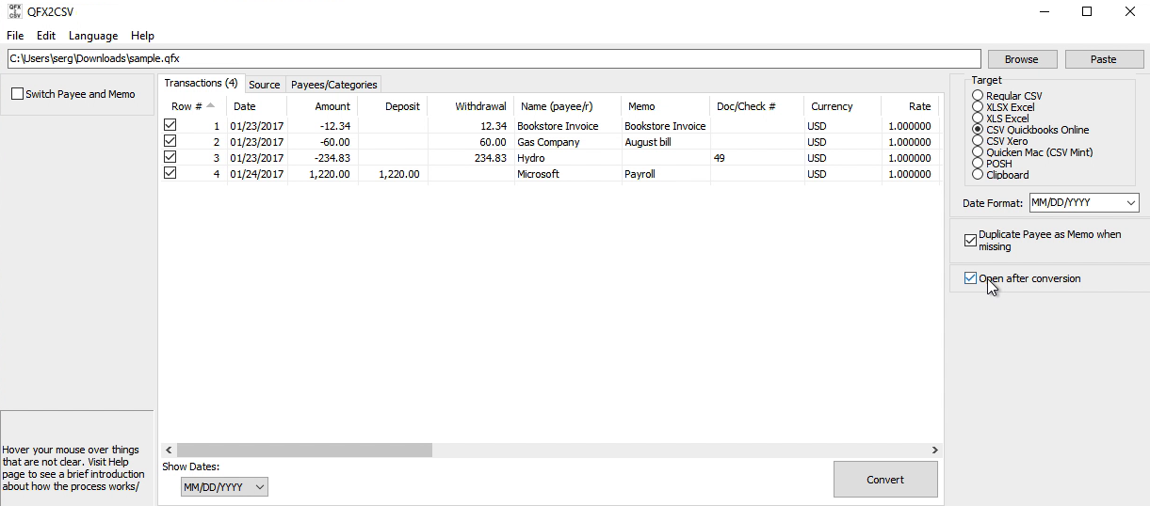The height and width of the screenshot is (506, 1150).
Task: Click the Convert button
Action: click(885, 480)
